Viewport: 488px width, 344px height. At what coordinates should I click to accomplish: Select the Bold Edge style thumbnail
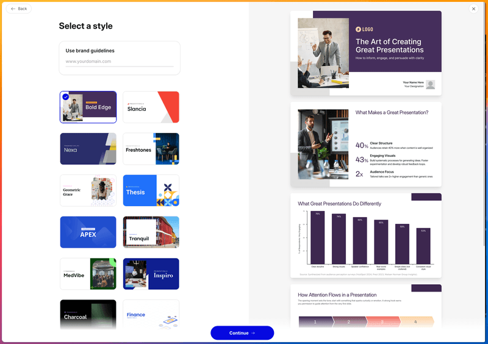(x=88, y=107)
